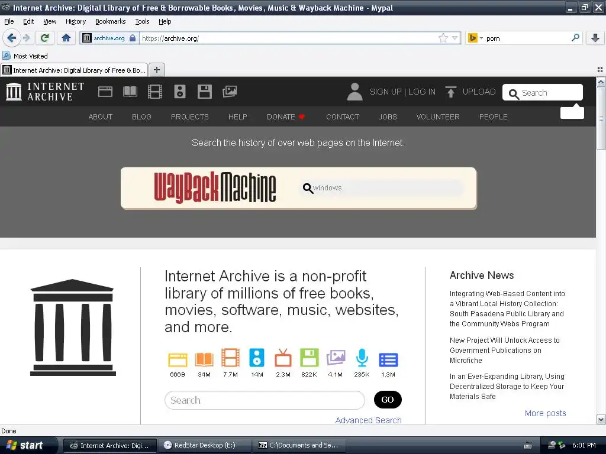Viewport: 606px width, 454px height.
Task: Open the CONTACT navigation link
Action: click(x=343, y=116)
